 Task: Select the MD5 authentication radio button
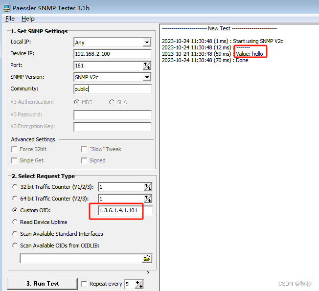76,102
